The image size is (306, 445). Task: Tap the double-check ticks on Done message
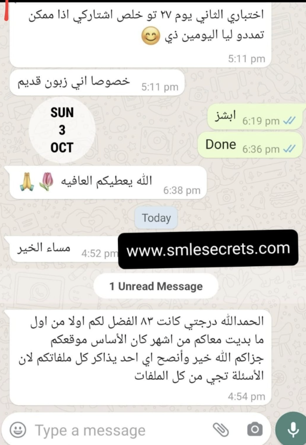tap(289, 149)
